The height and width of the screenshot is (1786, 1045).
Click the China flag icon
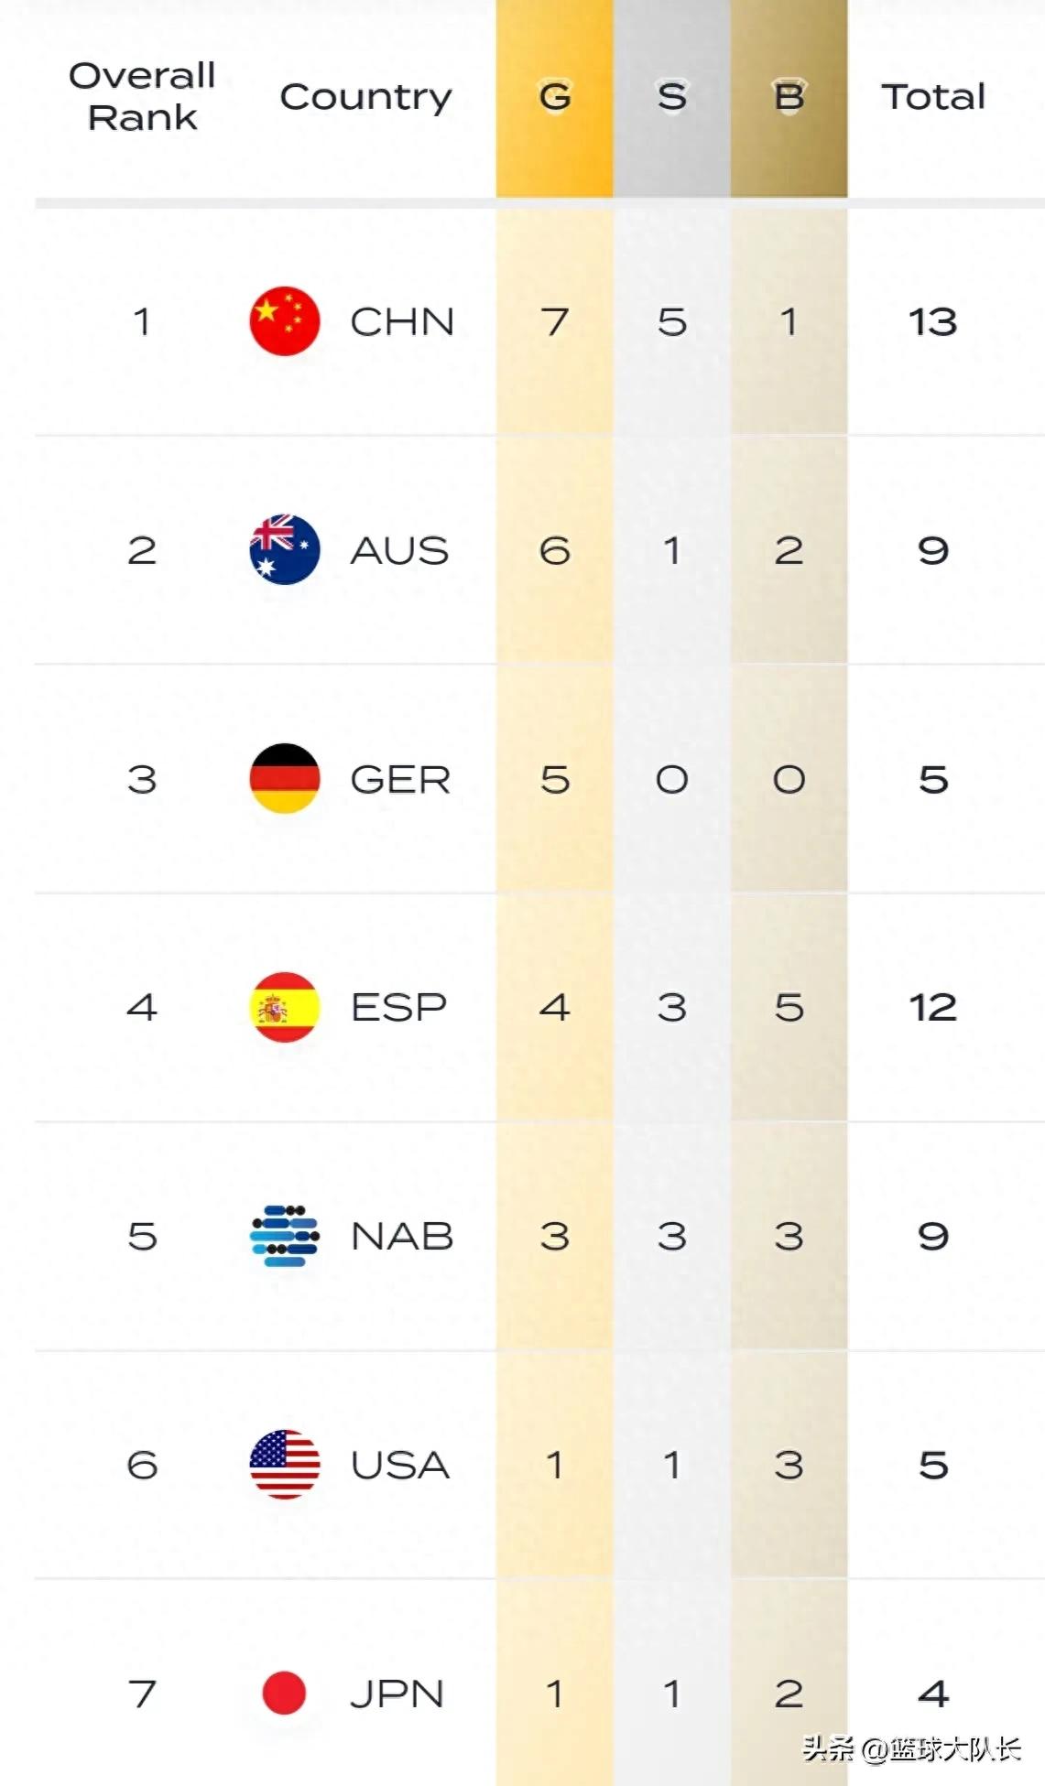pyautogui.click(x=285, y=321)
